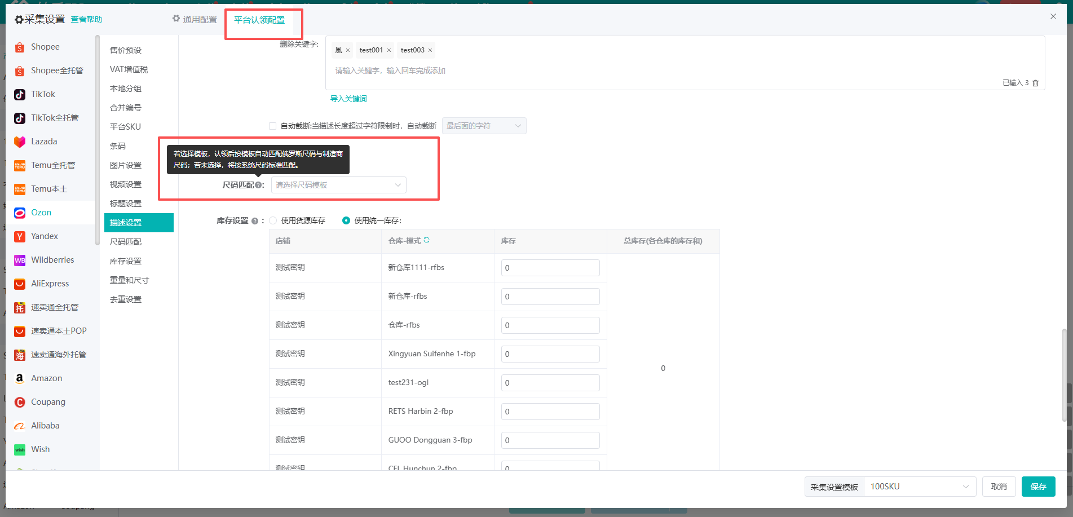
Task: Refresh the warehouse-mode column list
Action: [x=427, y=240]
